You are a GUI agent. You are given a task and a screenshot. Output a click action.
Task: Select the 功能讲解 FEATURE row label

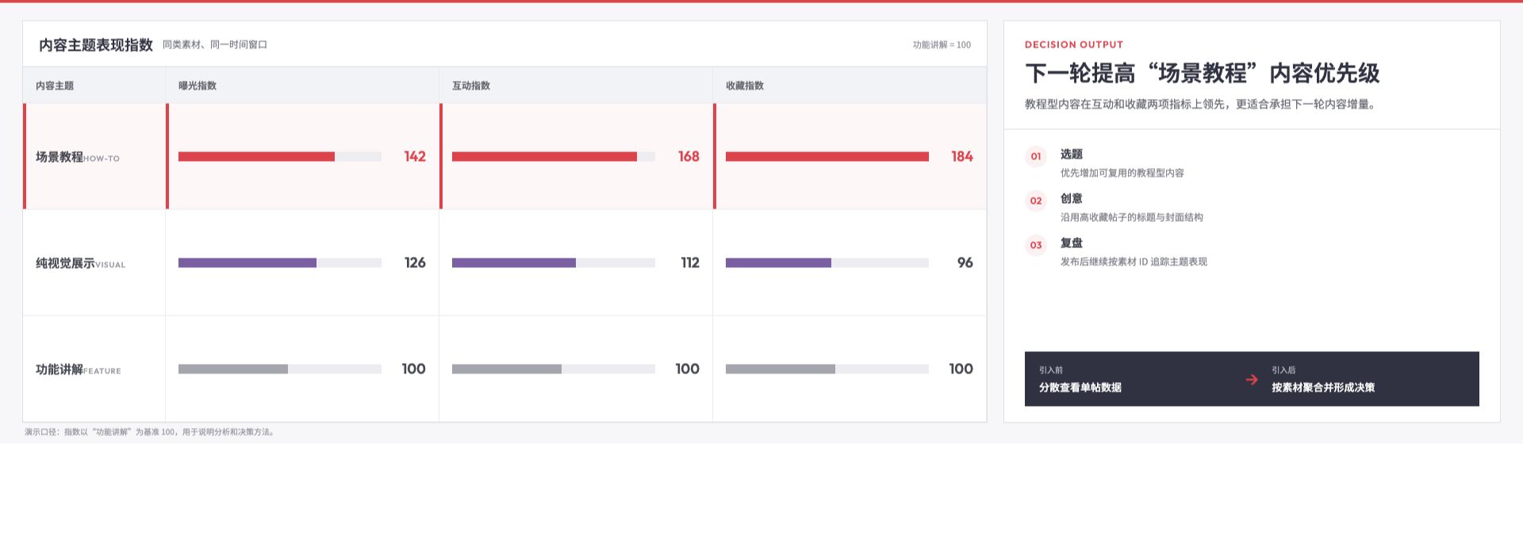pyautogui.click(x=79, y=369)
